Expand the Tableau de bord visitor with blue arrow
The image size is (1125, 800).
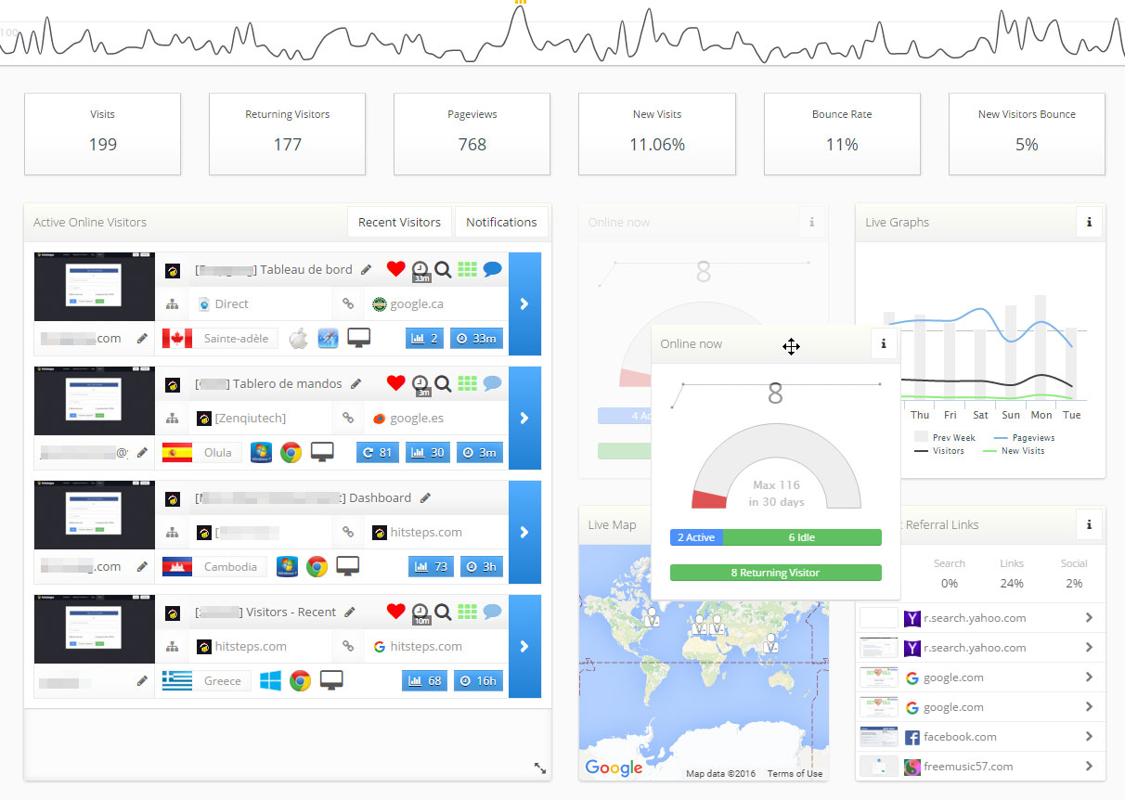click(524, 303)
